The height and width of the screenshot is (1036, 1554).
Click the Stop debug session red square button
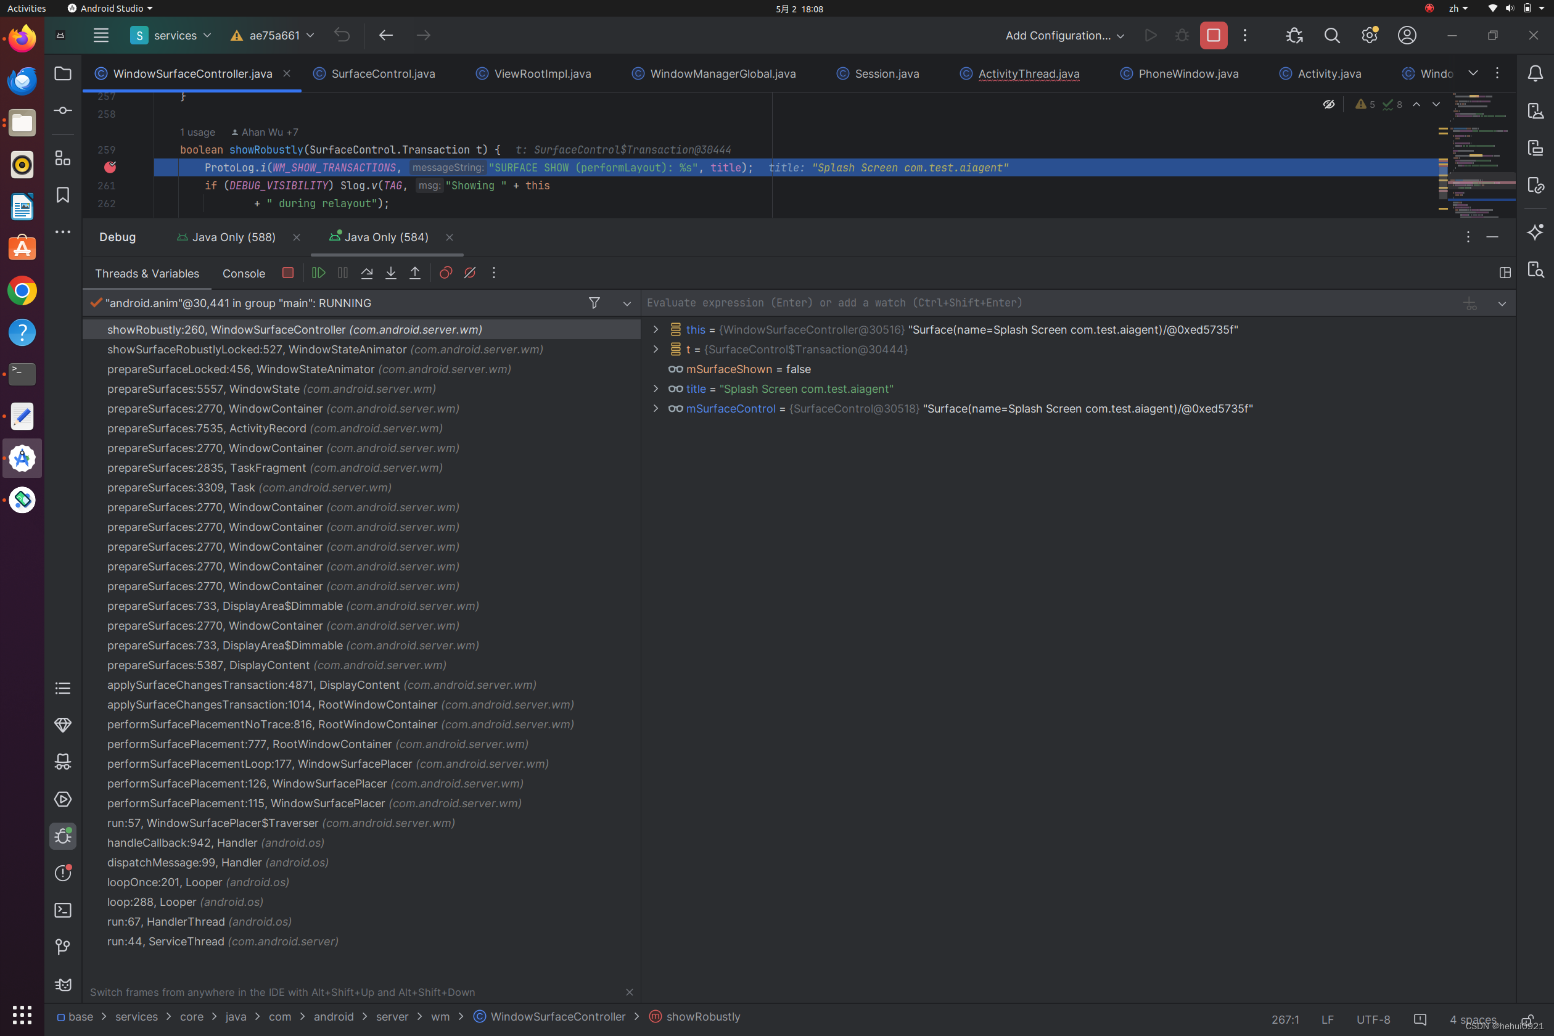click(x=1214, y=35)
